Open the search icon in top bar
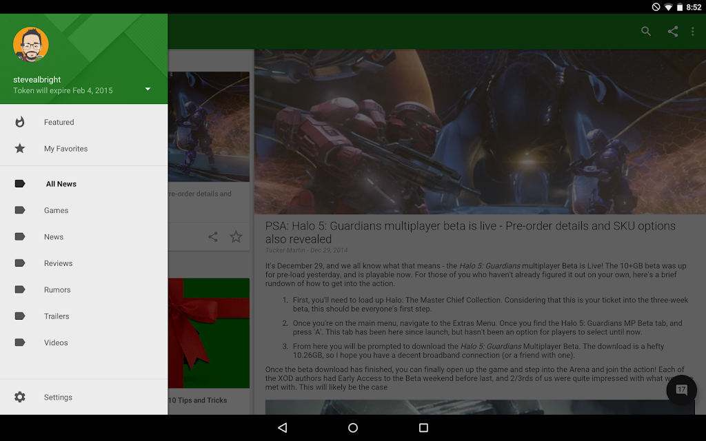The width and height of the screenshot is (706, 441). tap(645, 31)
